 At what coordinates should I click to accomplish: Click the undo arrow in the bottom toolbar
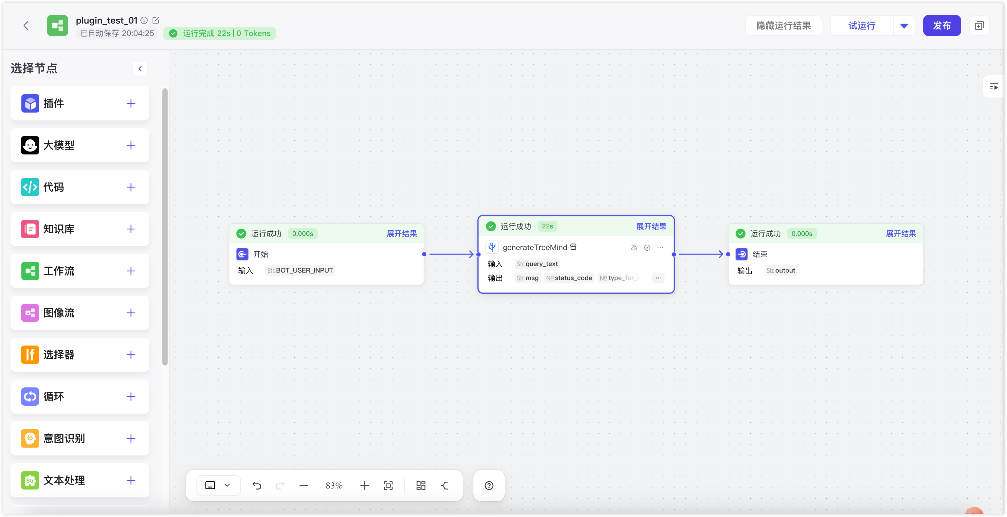(x=257, y=485)
